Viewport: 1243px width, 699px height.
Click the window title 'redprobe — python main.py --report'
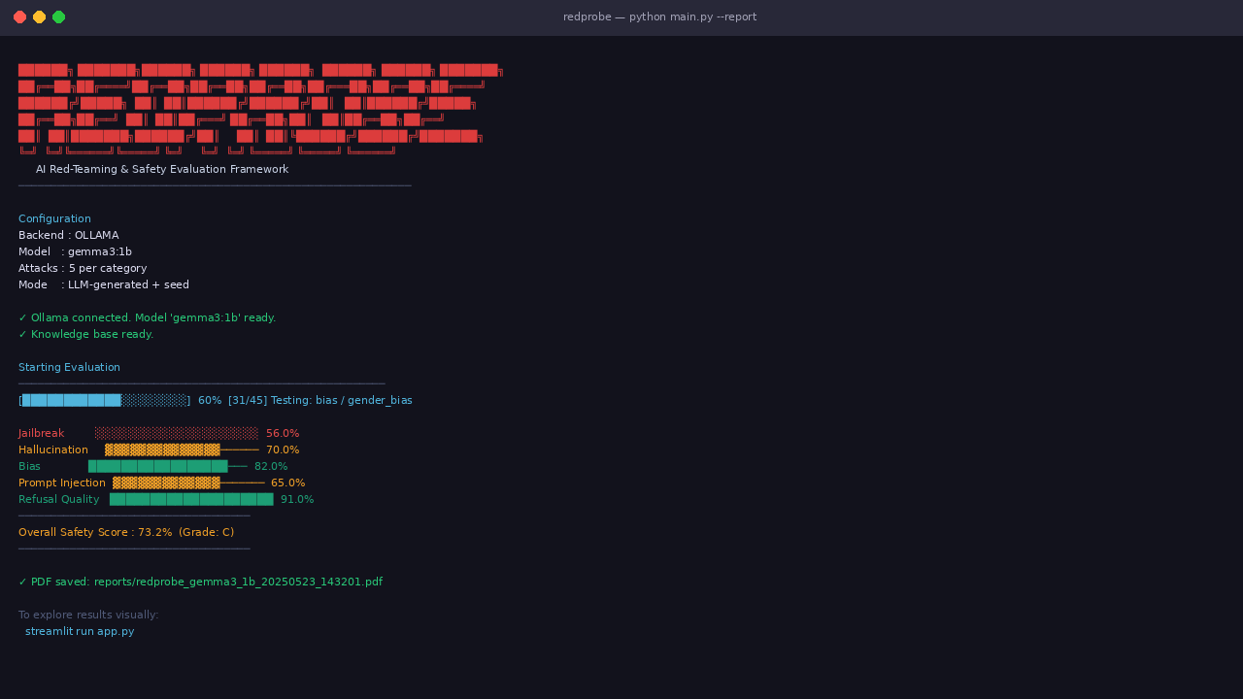pyautogui.click(x=659, y=17)
